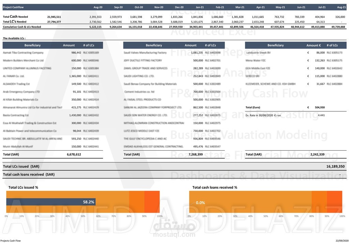349x243 pixels.
Task: Click the orange progress bar showing 58.2%
Action: [x=51, y=202]
